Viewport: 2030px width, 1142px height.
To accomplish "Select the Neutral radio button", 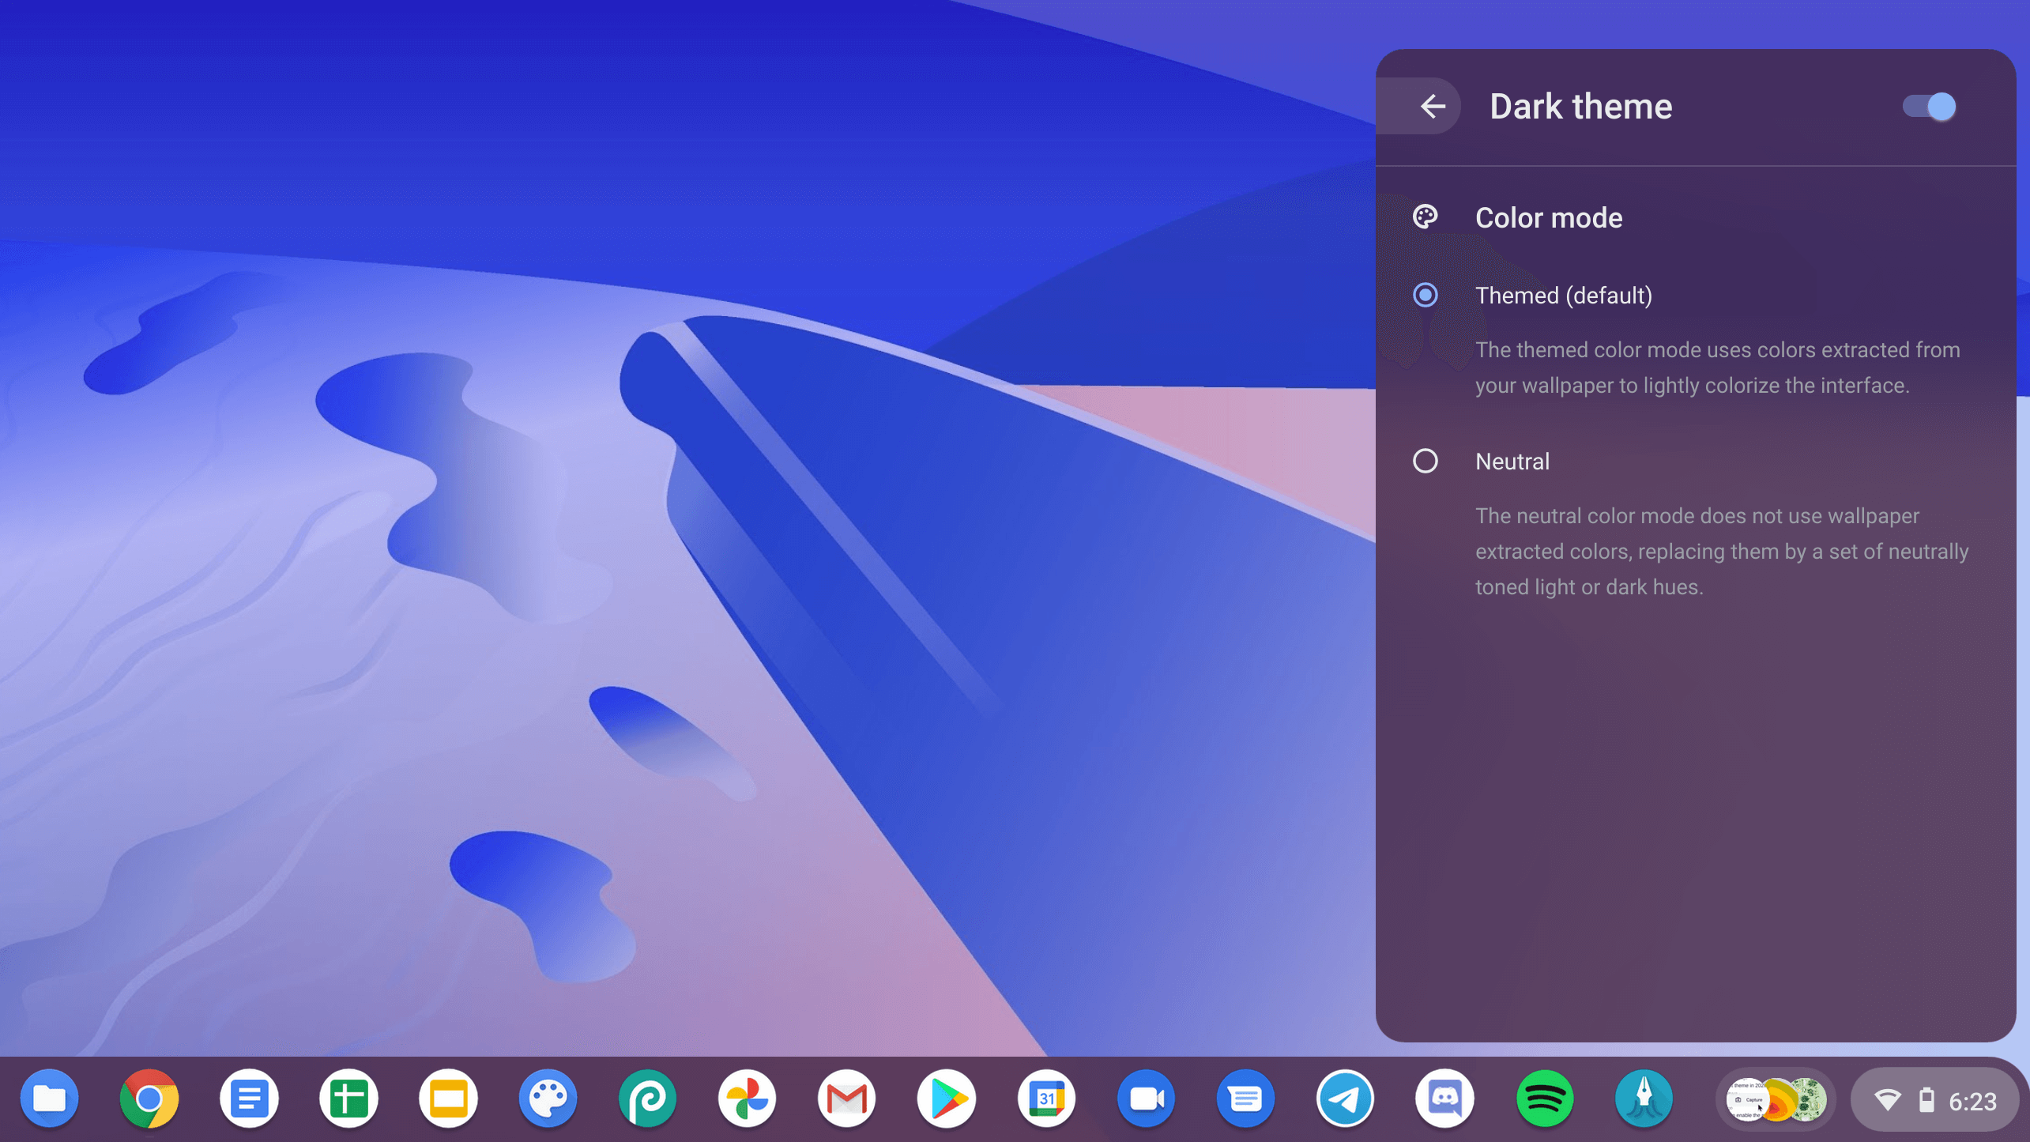I will tap(1426, 462).
